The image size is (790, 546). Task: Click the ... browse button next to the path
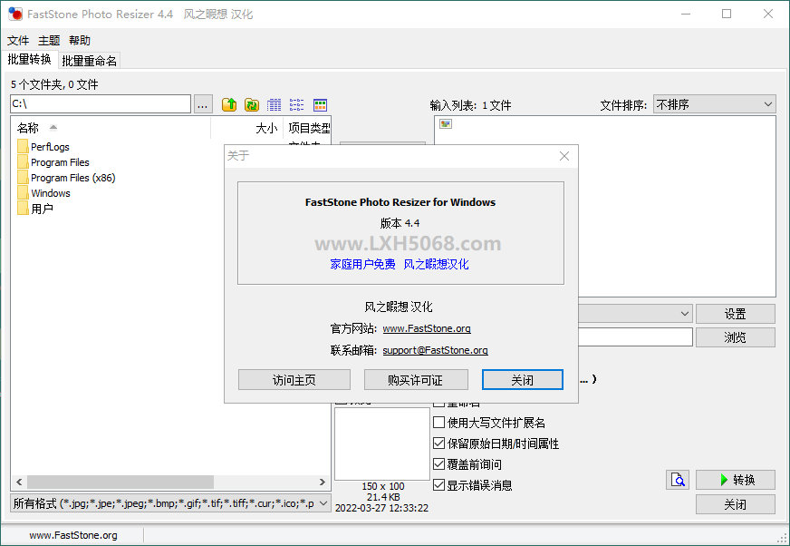click(x=203, y=104)
